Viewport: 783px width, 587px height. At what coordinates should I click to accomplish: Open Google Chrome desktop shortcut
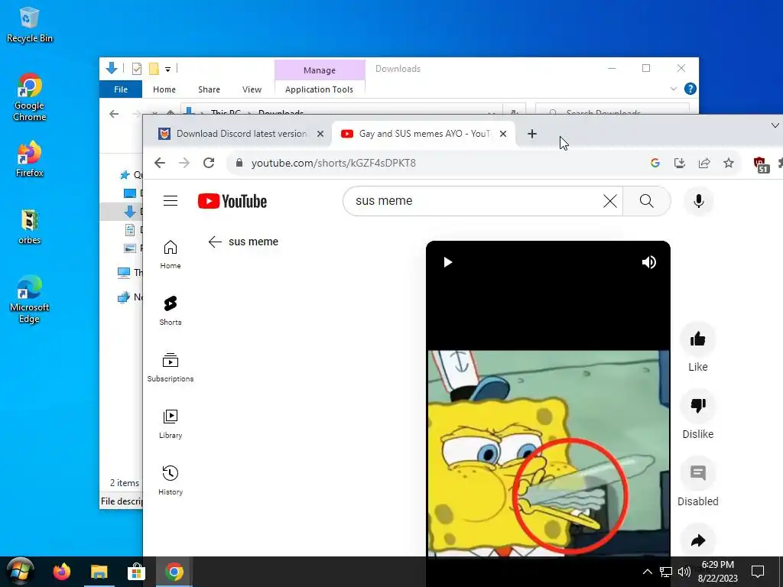[x=30, y=97]
